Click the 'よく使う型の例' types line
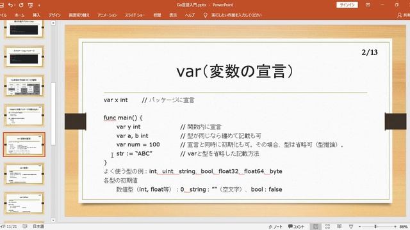This screenshot has width=410, height=230. 193,171
